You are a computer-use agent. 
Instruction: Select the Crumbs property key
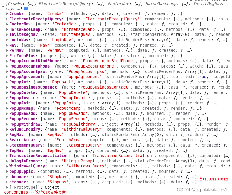point(16,14)
